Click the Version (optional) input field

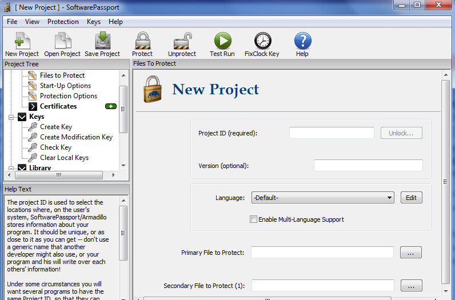point(368,165)
